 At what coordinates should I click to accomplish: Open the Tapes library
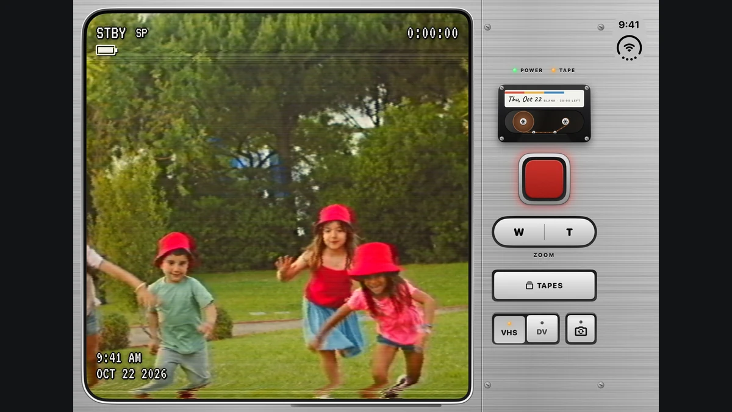[544, 286]
